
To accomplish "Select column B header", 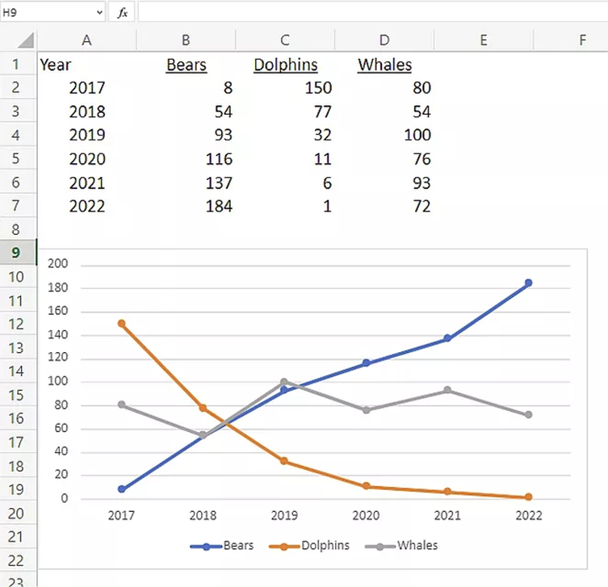I will [187, 40].
